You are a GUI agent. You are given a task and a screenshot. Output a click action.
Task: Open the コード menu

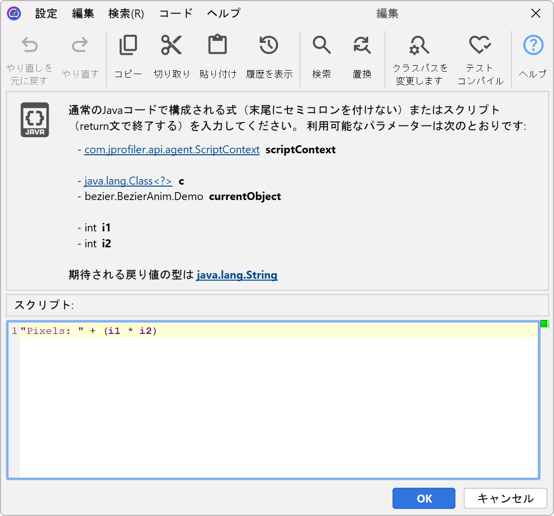pyautogui.click(x=176, y=13)
